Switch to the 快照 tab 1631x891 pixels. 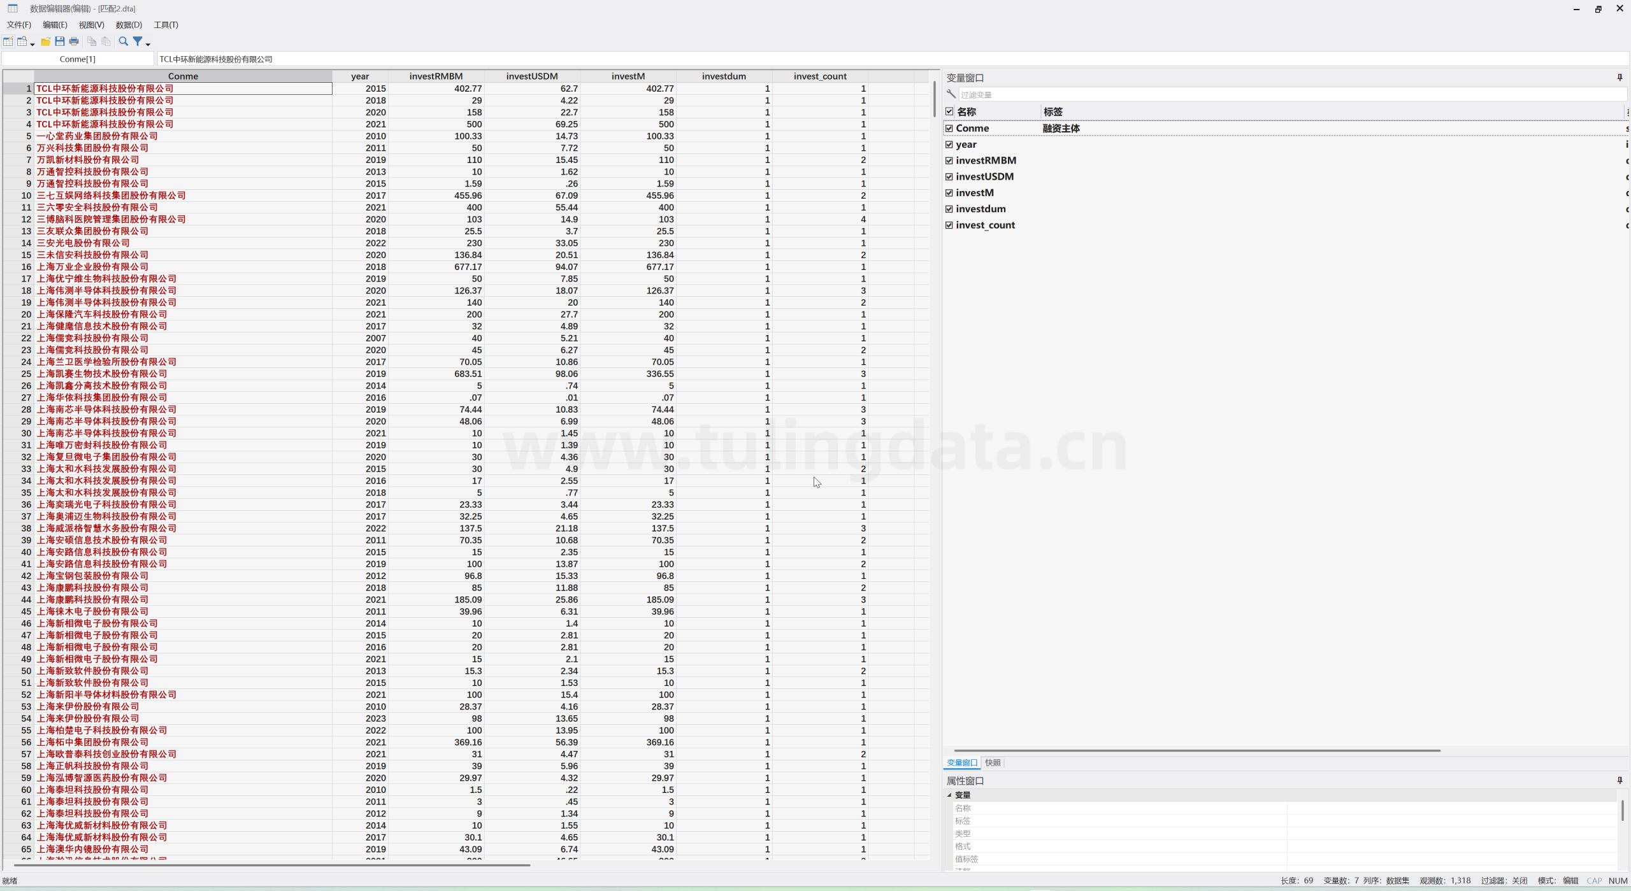coord(993,762)
